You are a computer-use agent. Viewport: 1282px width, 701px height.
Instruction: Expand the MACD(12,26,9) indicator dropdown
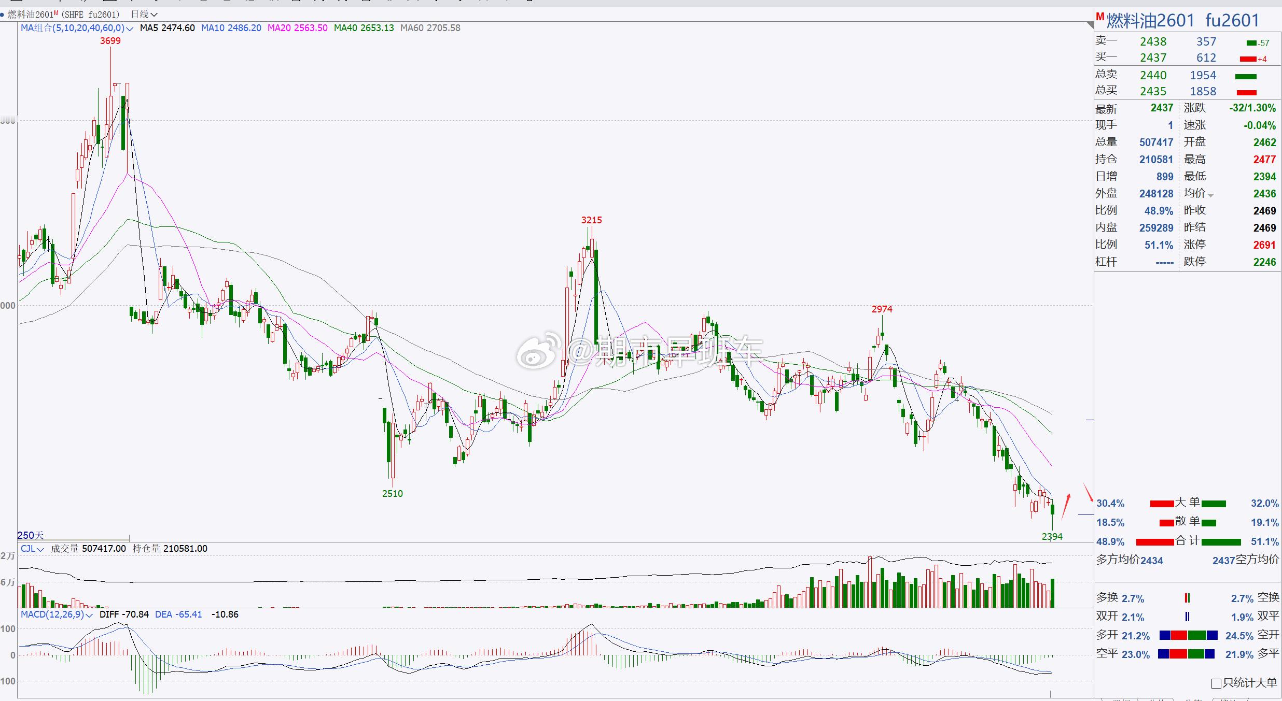(89, 615)
